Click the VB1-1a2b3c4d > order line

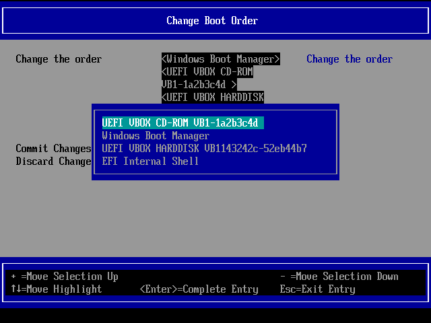(x=199, y=85)
